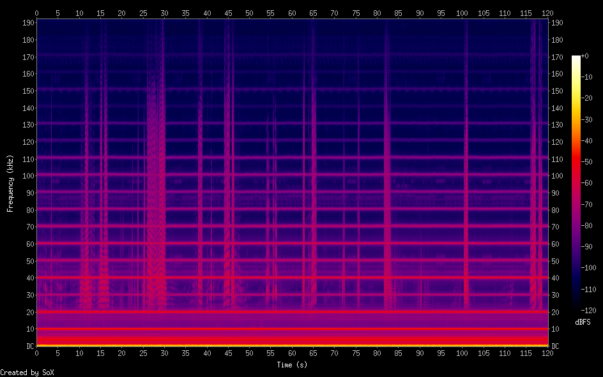This screenshot has height=377, width=603.
Task: Click the 0 second mark on bottom time axis
Action: point(36,352)
